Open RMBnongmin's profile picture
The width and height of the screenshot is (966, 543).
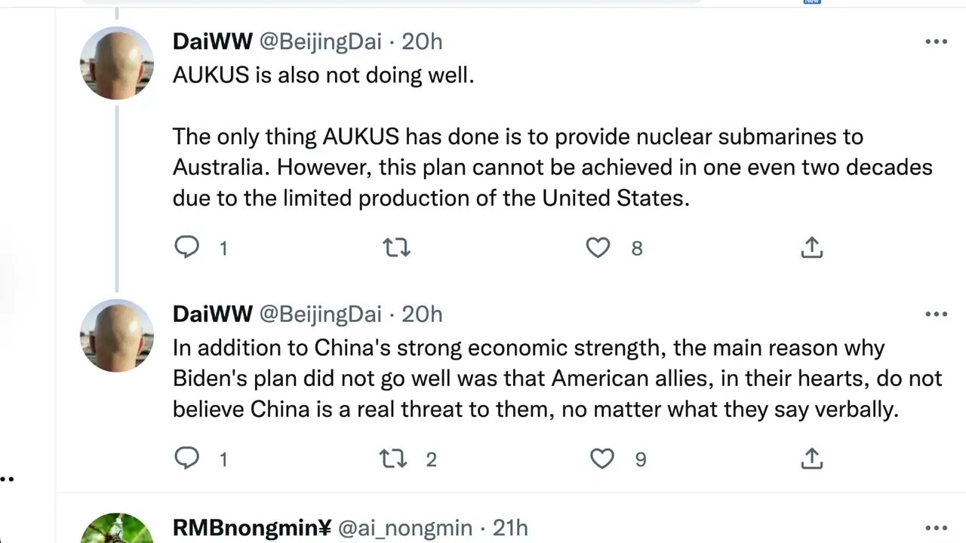[116, 529]
